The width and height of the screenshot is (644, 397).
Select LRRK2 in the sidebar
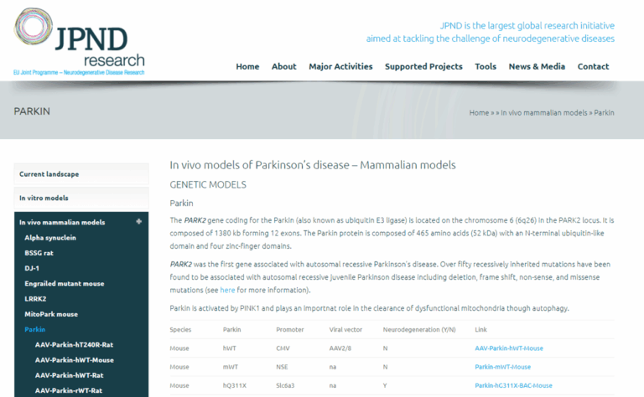tap(35, 299)
